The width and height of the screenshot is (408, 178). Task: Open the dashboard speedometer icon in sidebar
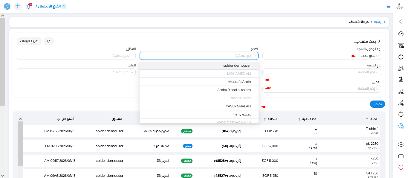pos(401,34)
